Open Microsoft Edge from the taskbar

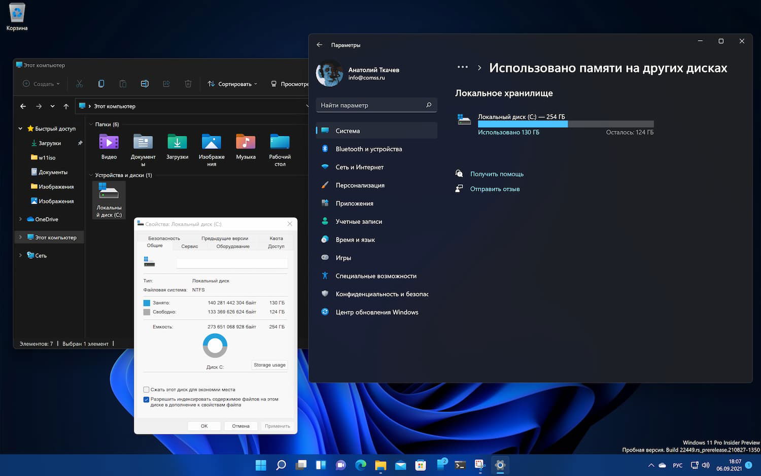[x=361, y=465]
